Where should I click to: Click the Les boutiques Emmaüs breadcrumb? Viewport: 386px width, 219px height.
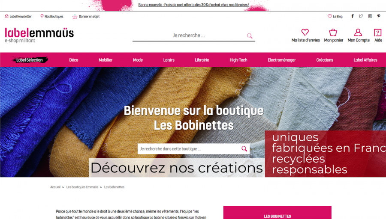(x=82, y=187)
